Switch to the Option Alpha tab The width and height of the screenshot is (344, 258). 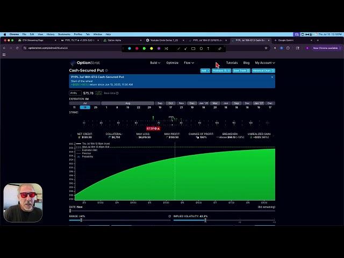click(x=122, y=40)
